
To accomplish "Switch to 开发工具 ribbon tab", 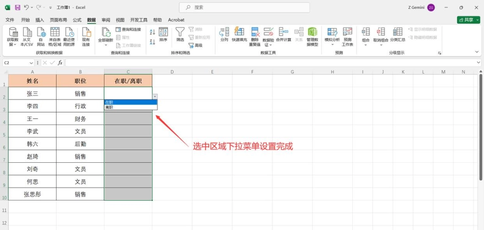I will click(x=139, y=20).
